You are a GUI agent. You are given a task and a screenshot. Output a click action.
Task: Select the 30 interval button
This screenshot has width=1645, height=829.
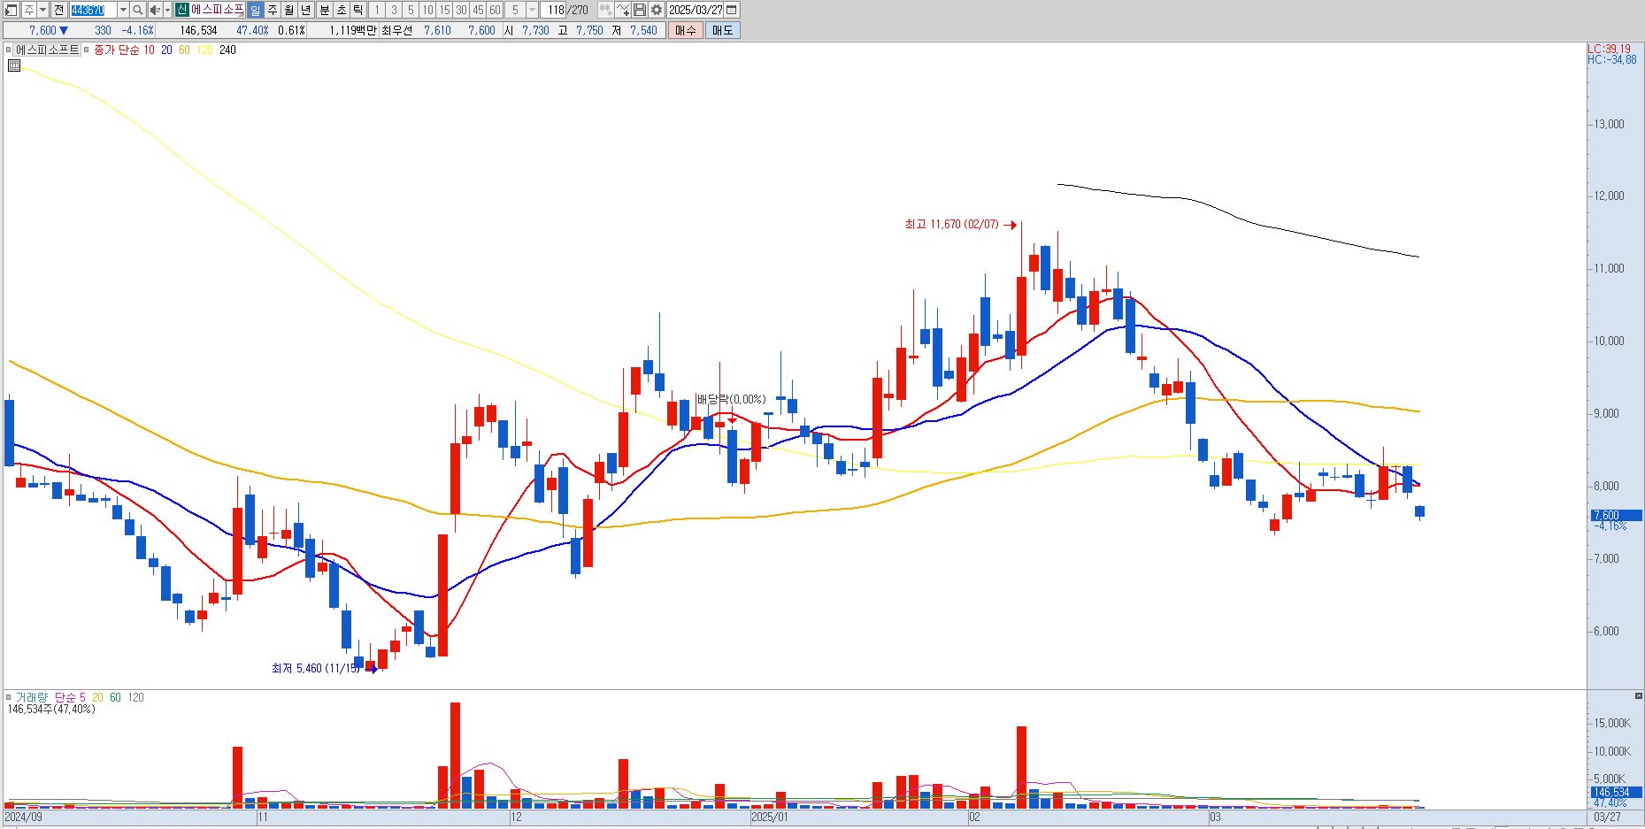[461, 10]
